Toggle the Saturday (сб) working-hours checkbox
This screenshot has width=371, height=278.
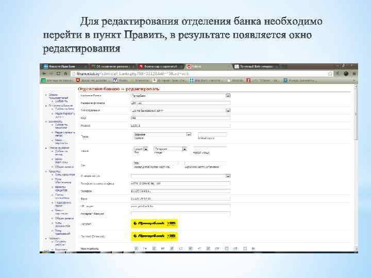(226, 249)
